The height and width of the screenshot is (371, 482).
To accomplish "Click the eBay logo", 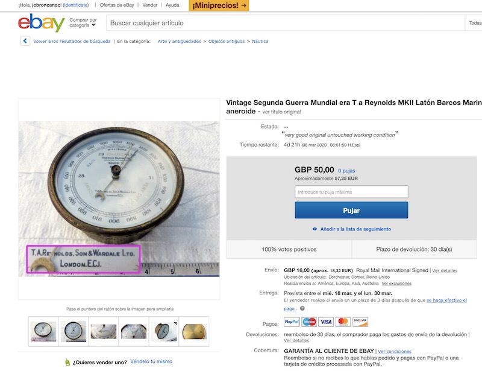I will (42, 23).
